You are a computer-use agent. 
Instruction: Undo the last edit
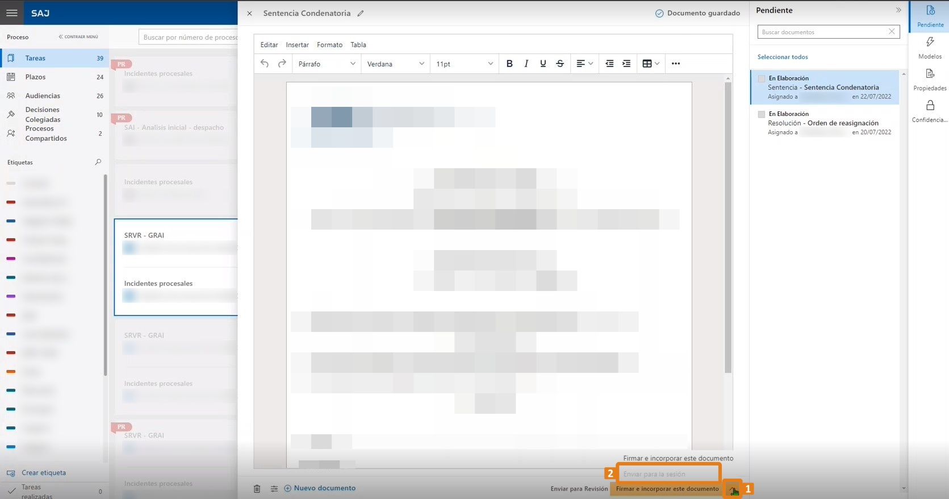pyautogui.click(x=265, y=64)
